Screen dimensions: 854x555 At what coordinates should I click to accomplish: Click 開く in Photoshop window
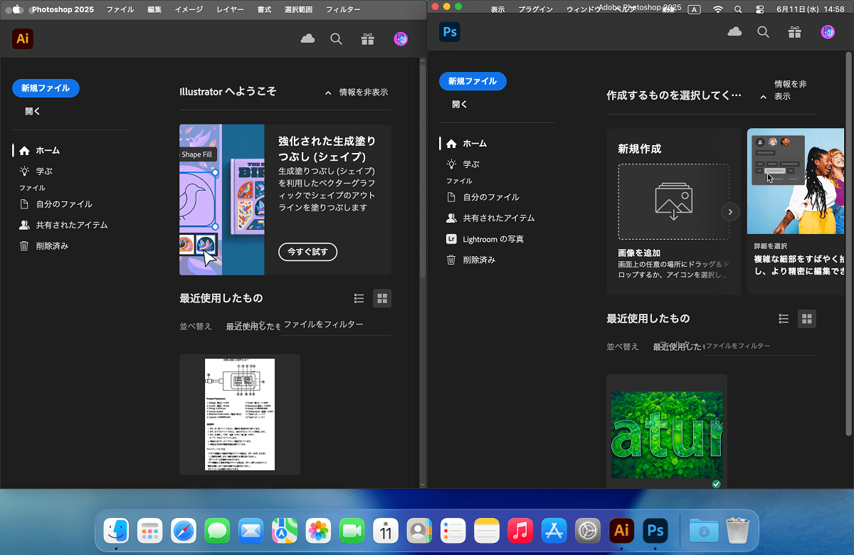coord(460,104)
